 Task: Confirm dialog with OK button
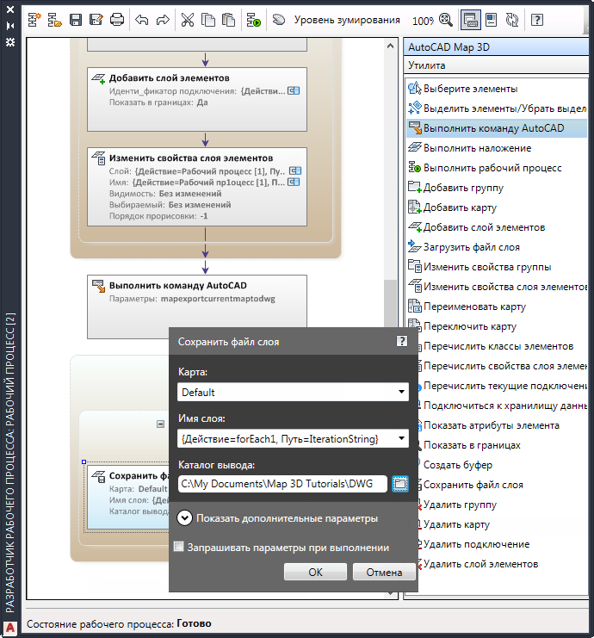coord(315,572)
